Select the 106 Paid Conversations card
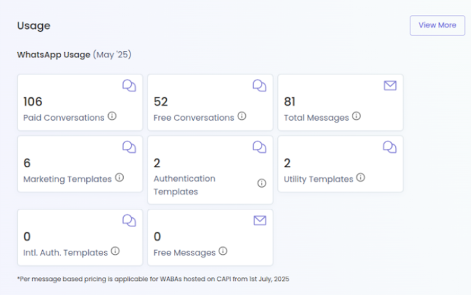This screenshot has height=295, width=471. pos(80,103)
